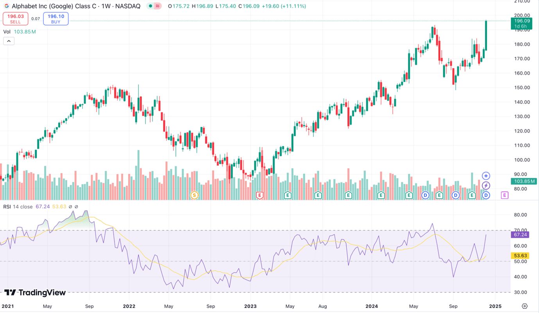Click the red E earnings marker under 2023
The image size is (539, 313).
(x=260, y=195)
